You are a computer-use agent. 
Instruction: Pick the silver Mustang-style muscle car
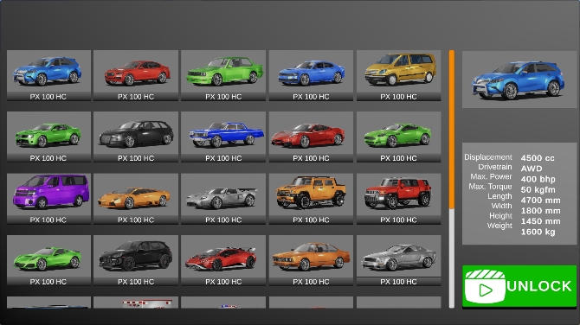(399, 260)
